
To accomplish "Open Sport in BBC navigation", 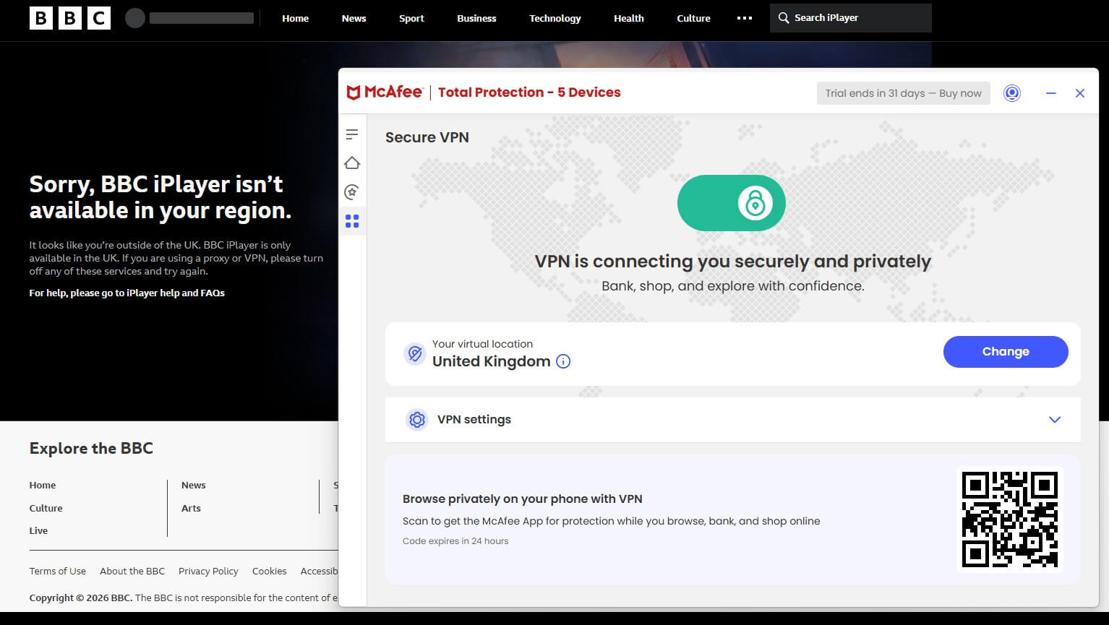I will pyautogui.click(x=411, y=18).
